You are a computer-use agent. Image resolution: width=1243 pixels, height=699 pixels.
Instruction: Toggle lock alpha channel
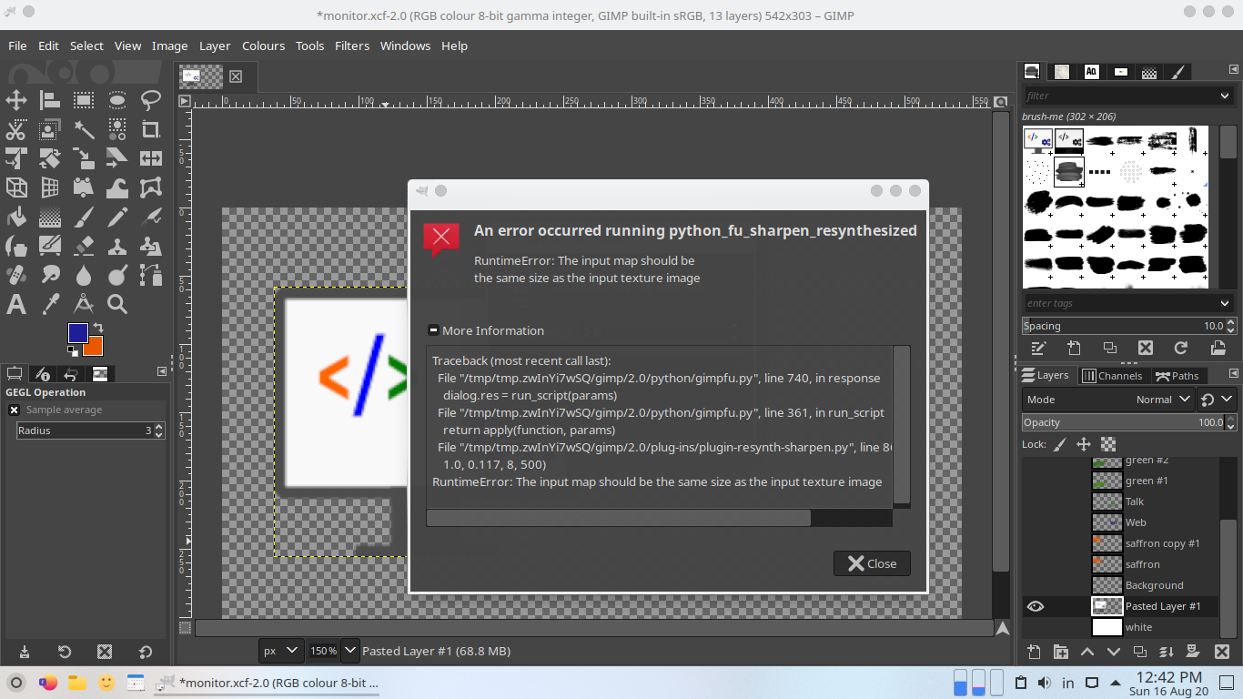pyautogui.click(x=1108, y=444)
